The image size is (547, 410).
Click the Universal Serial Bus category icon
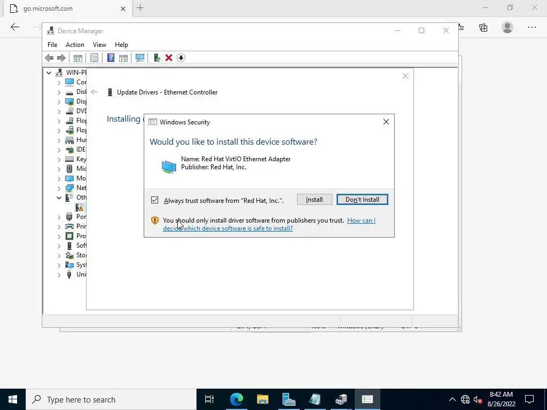pyautogui.click(x=69, y=274)
